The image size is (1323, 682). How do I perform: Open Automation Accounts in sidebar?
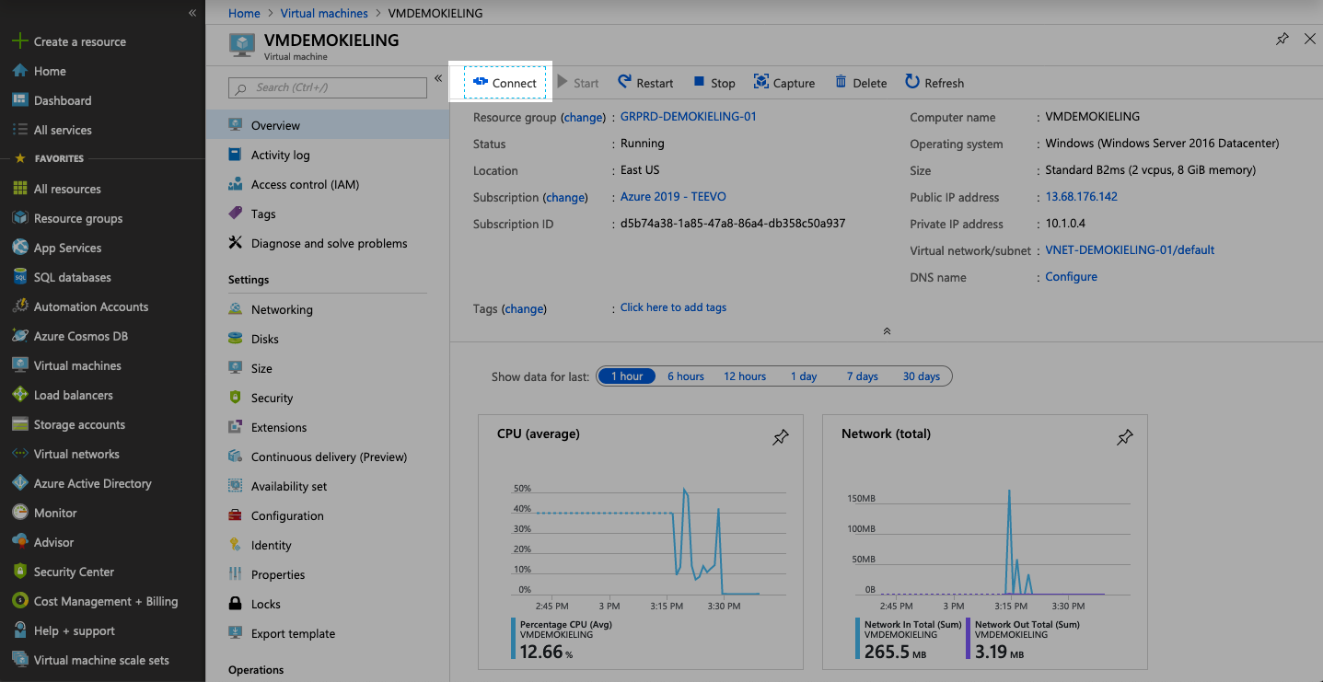[x=91, y=306]
